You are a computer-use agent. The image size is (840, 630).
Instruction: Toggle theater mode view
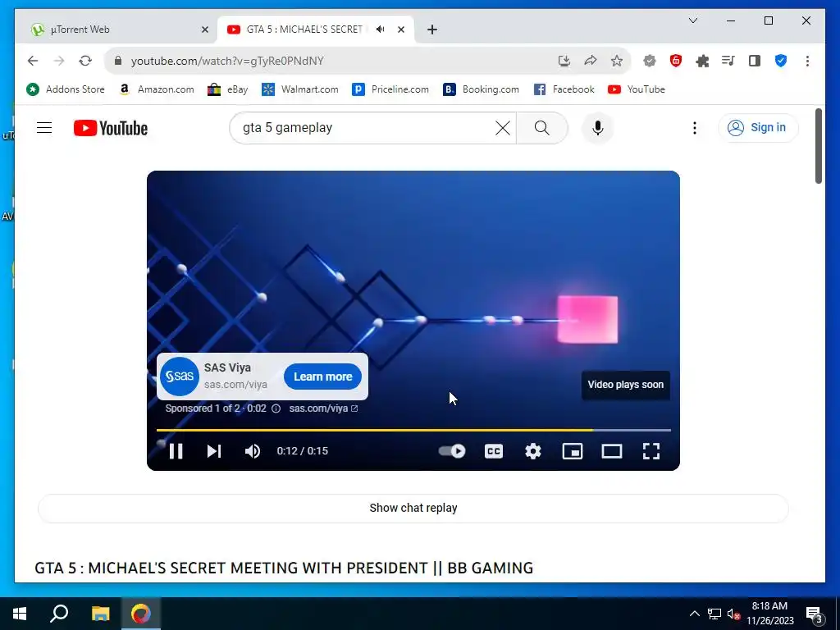tap(612, 451)
